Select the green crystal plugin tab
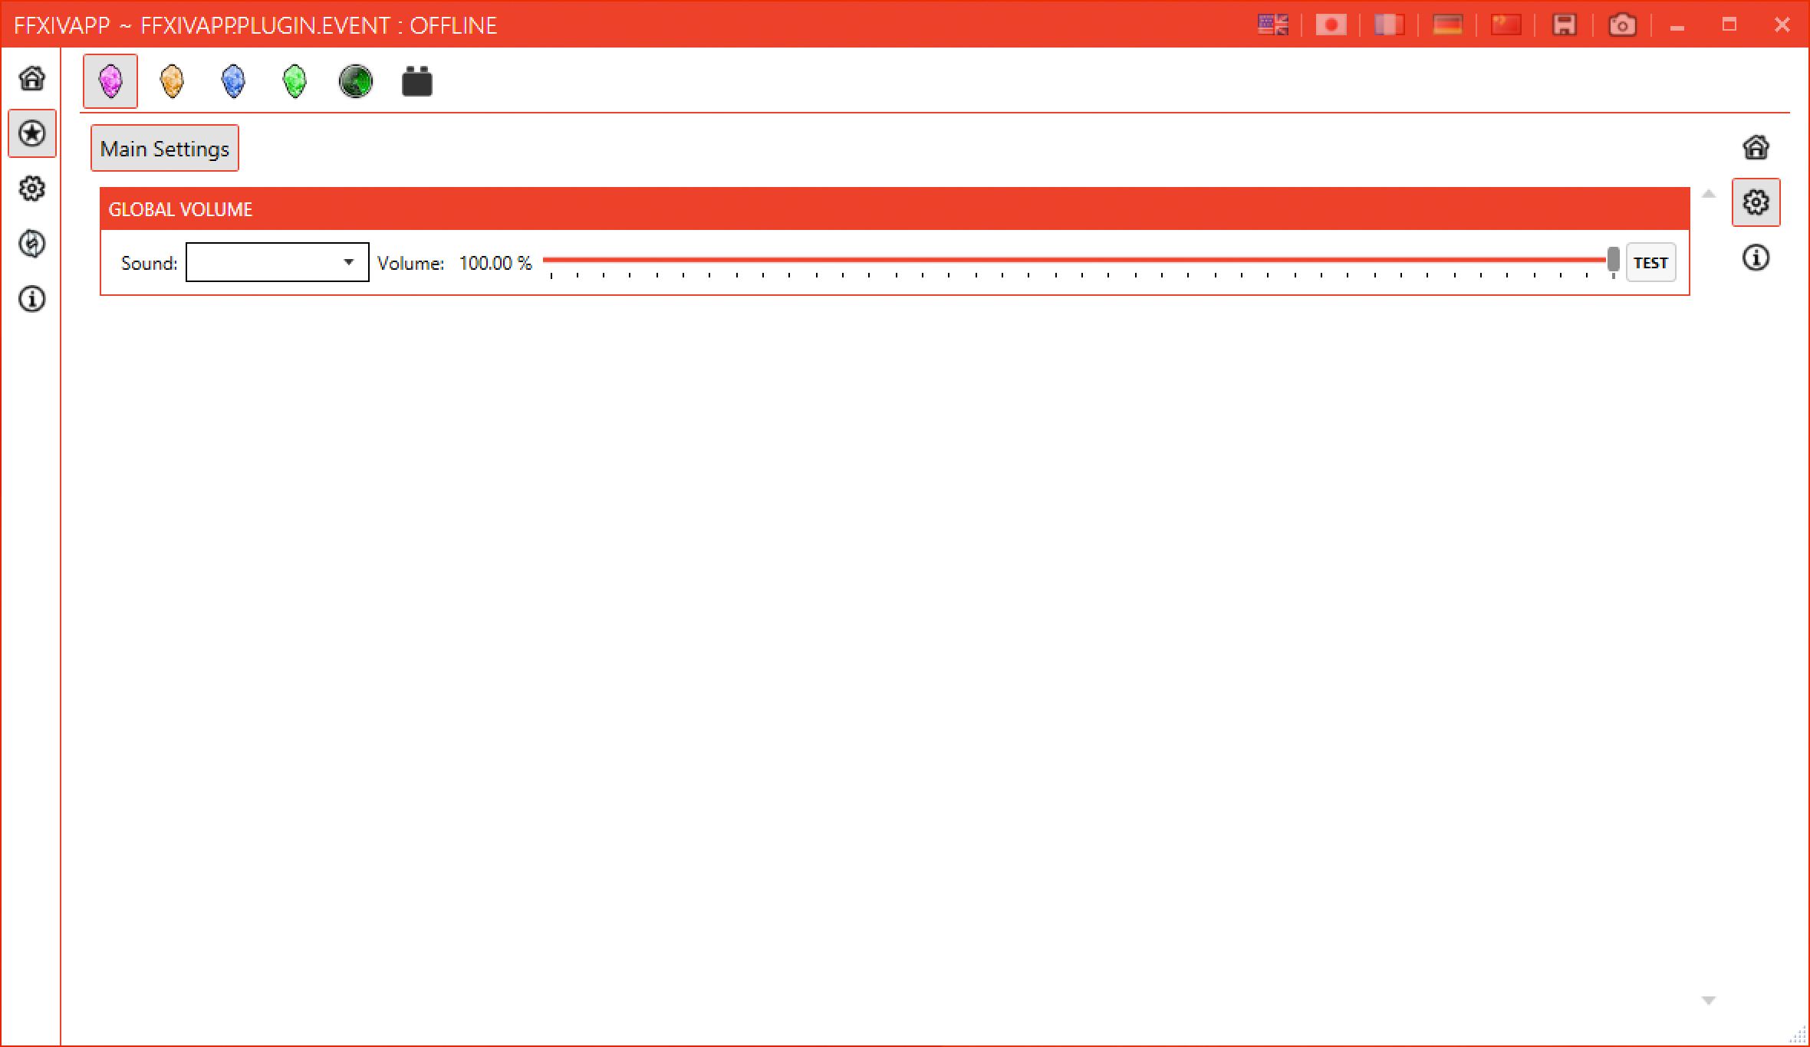The height and width of the screenshot is (1047, 1810). coord(295,81)
